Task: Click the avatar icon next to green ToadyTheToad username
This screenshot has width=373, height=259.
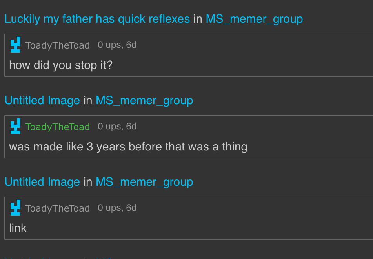Action: click(15, 127)
